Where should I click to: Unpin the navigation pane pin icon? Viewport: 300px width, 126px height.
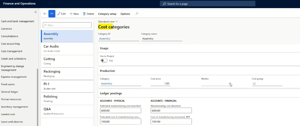[x=35, y=12]
